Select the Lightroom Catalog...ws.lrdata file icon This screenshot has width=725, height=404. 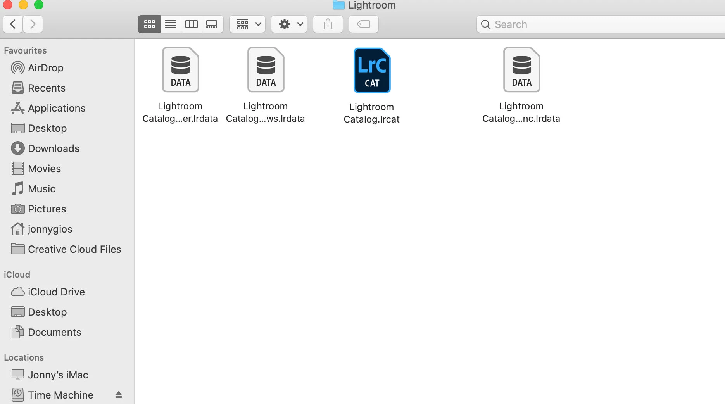point(266,69)
